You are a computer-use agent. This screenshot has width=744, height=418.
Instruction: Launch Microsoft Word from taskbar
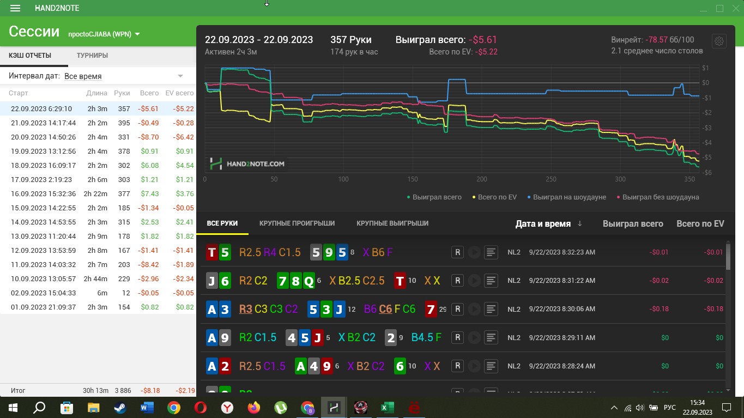pyautogui.click(x=147, y=407)
